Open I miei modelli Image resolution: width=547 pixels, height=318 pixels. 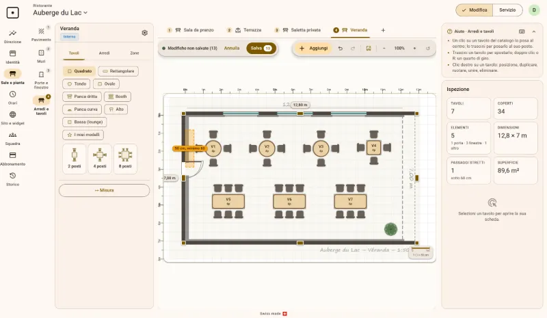83,135
